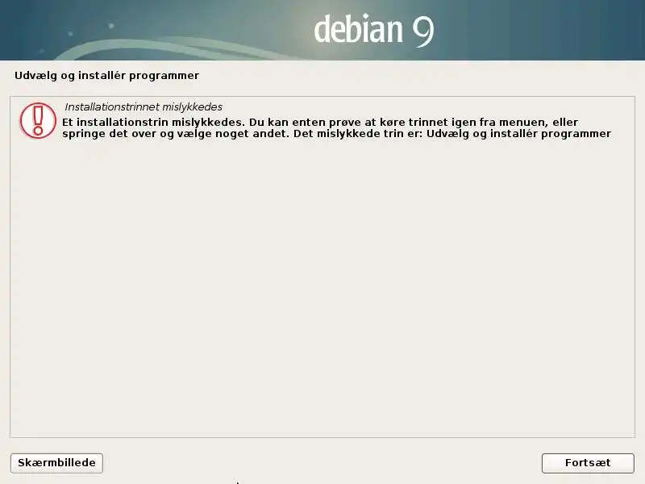This screenshot has height=484, width=645.
Task: Select the heading Udvælg og installér programmer
Action: pos(106,76)
